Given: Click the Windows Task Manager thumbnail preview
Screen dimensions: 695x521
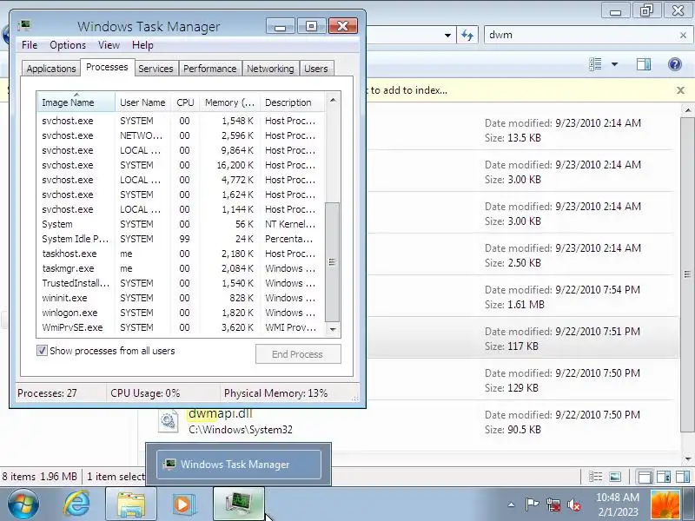Looking at the screenshot, I should [239, 465].
